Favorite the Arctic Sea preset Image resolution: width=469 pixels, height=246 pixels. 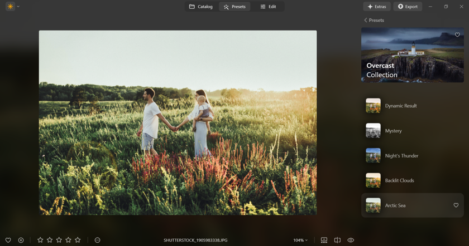coord(456,205)
